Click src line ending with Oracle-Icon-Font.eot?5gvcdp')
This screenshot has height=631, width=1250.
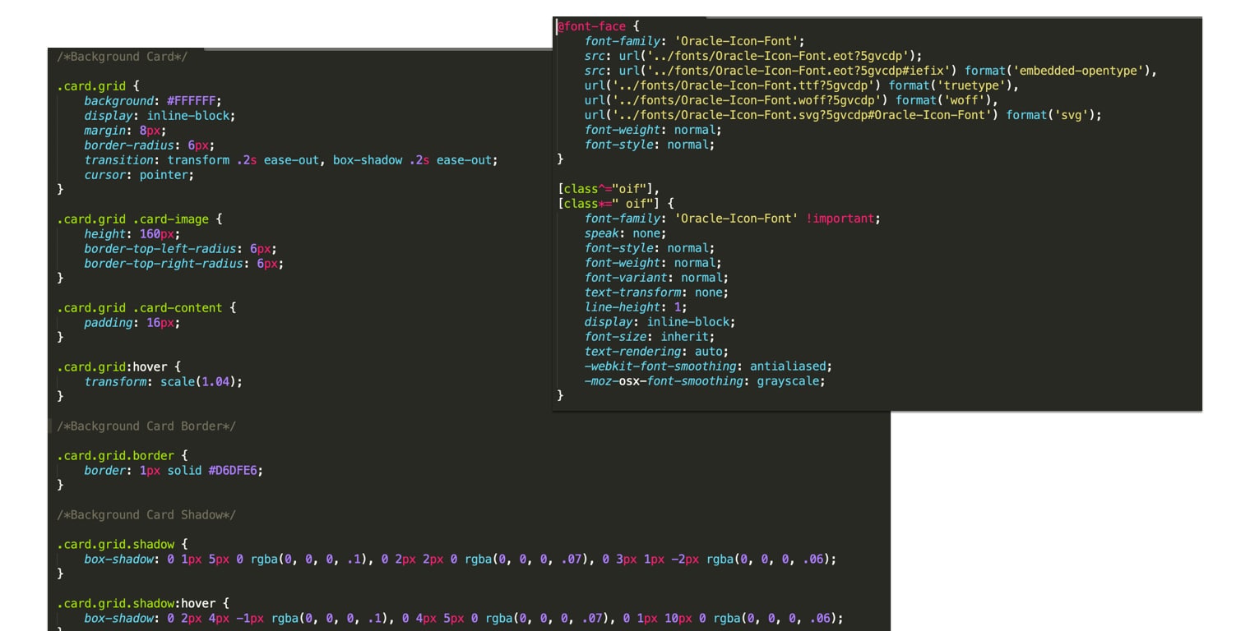point(753,57)
